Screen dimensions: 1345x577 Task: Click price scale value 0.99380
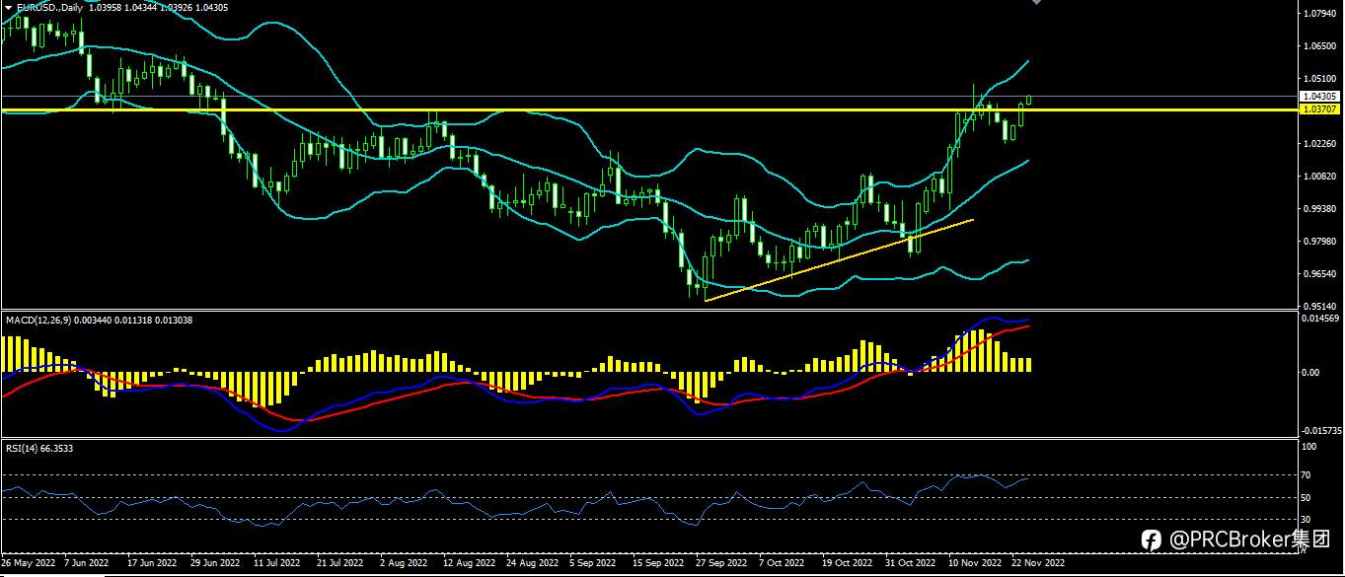coord(1320,209)
